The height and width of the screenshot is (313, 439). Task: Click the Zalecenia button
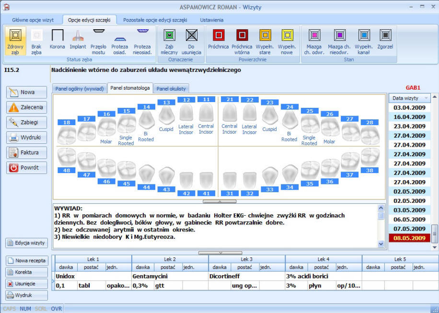tap(27, 107)
